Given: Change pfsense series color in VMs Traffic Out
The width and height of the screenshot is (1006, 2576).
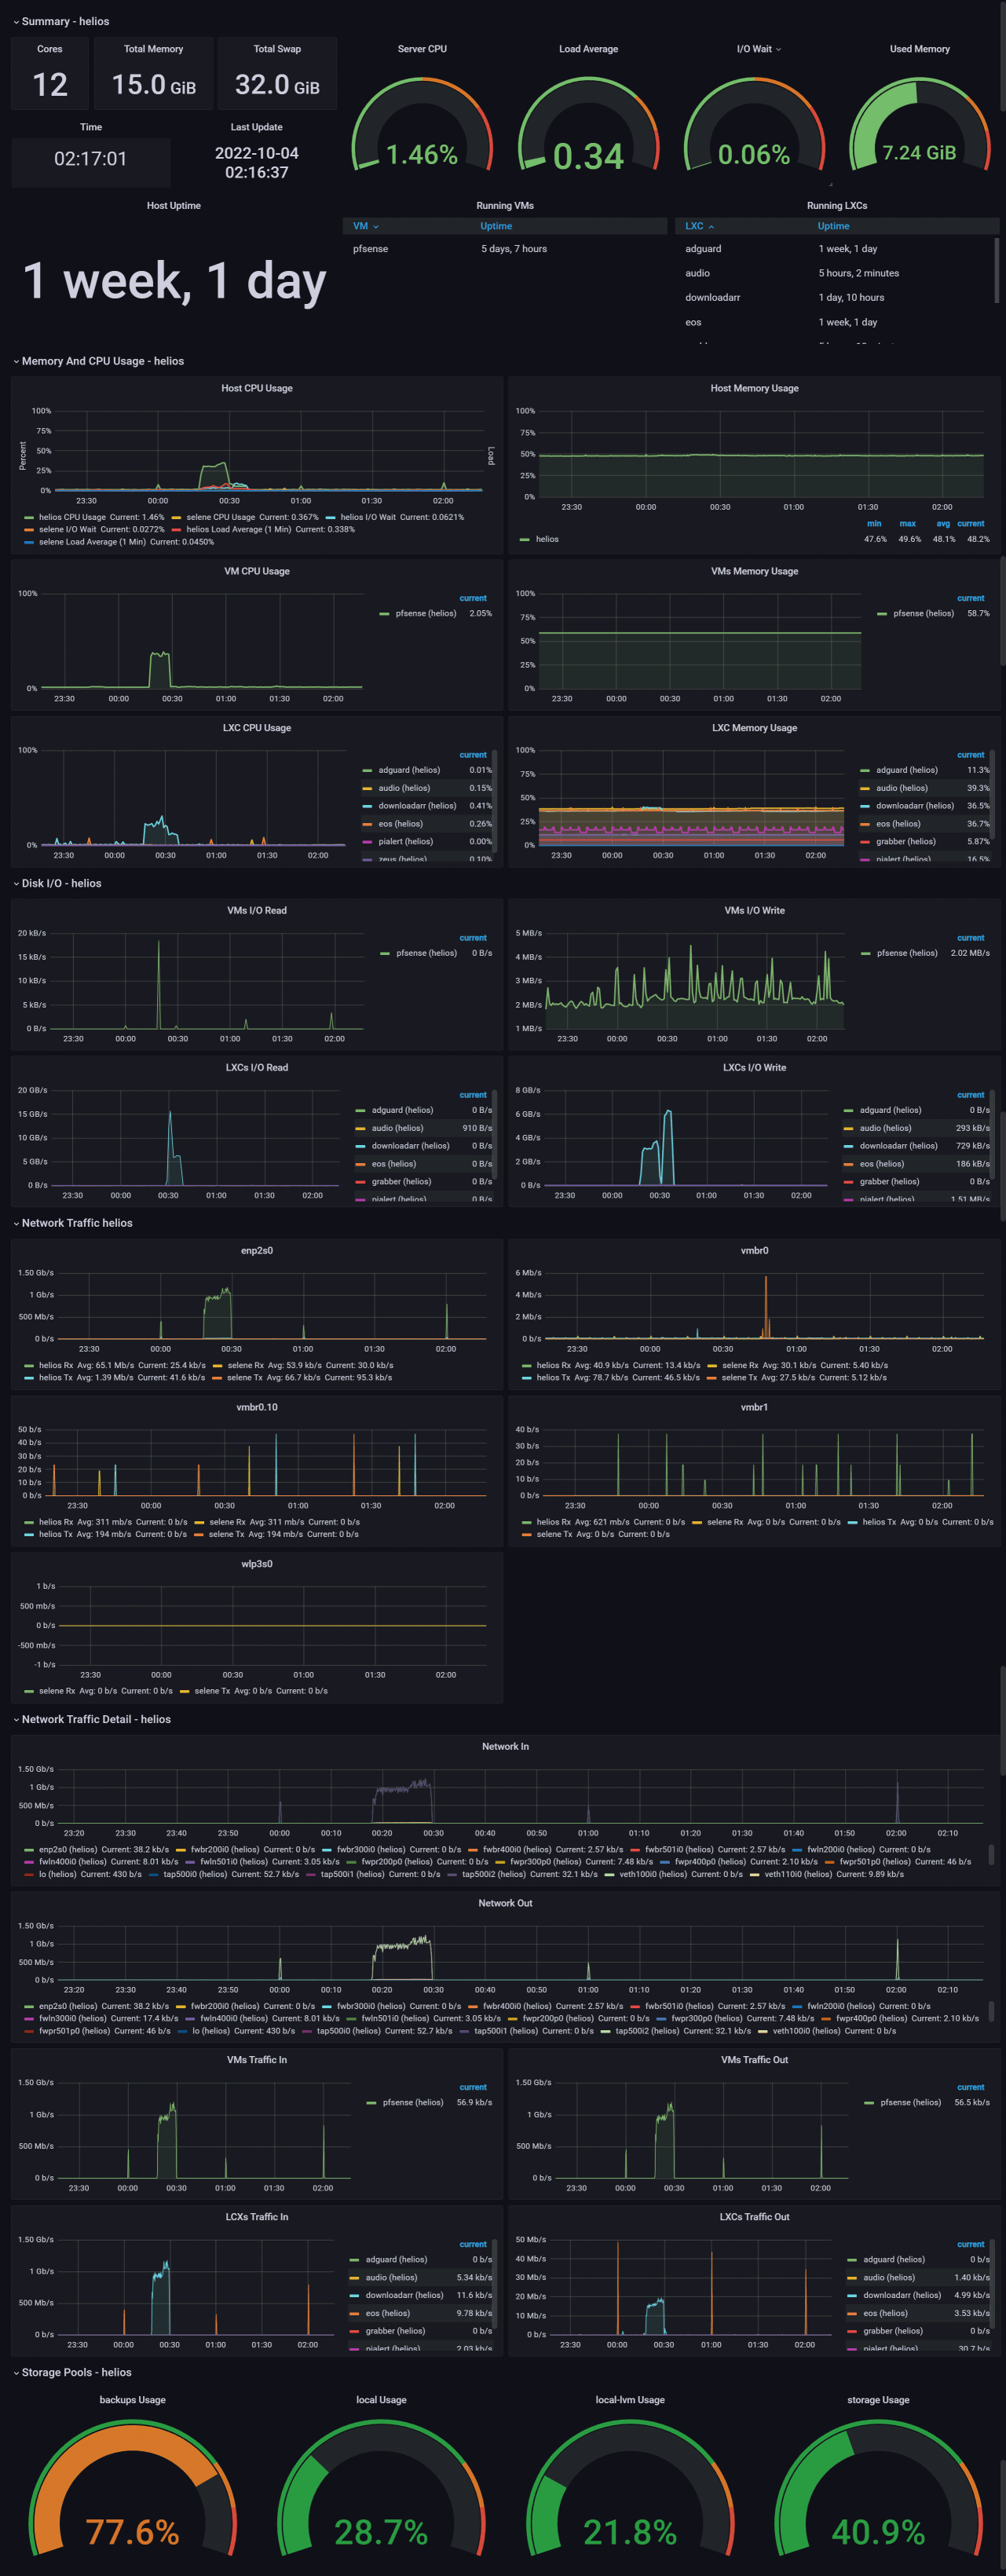Looking at the screenshot, I should pos(869,2102).
